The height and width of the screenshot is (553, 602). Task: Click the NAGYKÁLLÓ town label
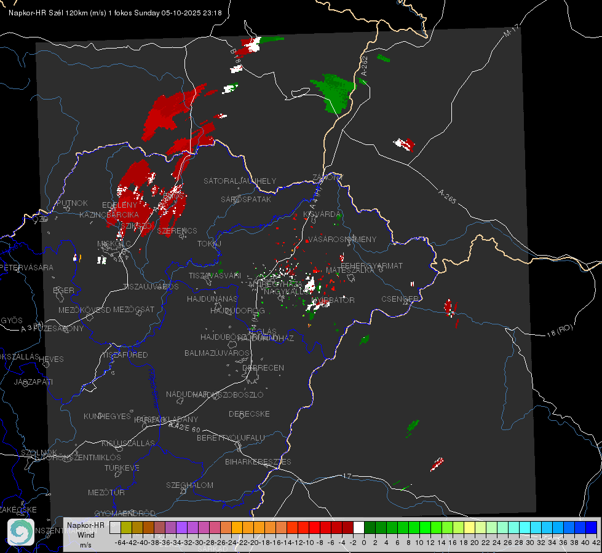286,292
